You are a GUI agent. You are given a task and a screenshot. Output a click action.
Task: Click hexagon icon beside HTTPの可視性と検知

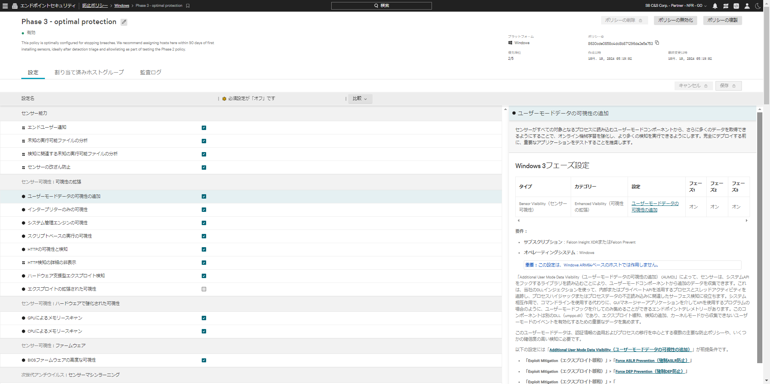pos(24,250)
